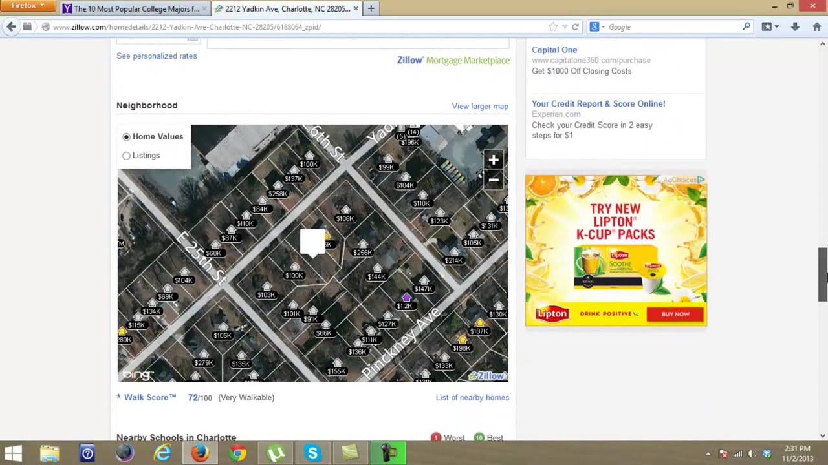Click the $123K home marker

439,218
